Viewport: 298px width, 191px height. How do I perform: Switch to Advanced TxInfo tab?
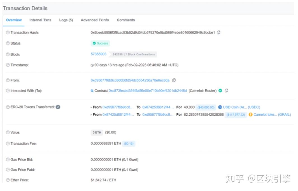tap(95, 20)
